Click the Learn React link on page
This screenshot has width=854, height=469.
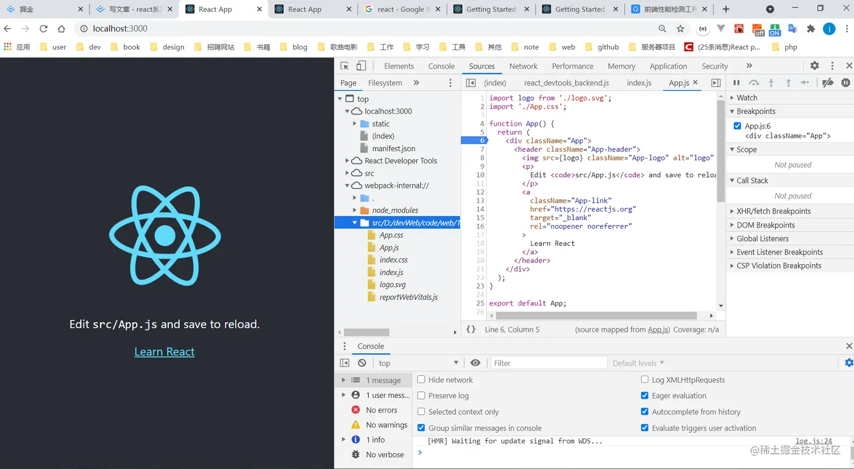tap(164, 352)
